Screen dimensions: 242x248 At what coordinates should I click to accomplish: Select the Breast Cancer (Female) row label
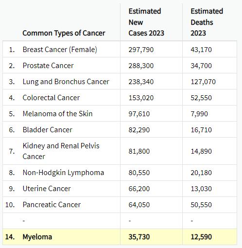[x=60, y=50]
